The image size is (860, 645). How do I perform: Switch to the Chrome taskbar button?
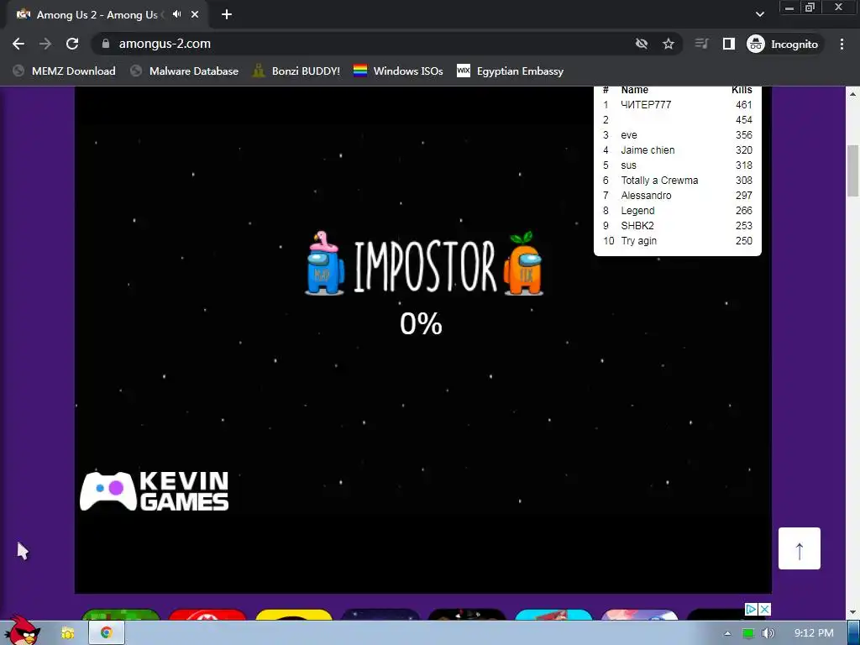(x=106, y=633)
